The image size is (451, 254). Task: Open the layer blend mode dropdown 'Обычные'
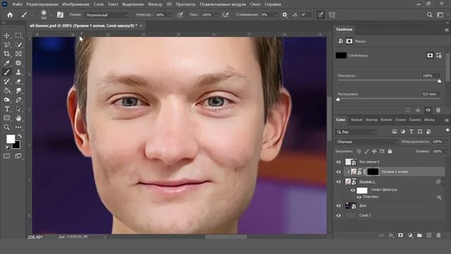pos(366,142)
